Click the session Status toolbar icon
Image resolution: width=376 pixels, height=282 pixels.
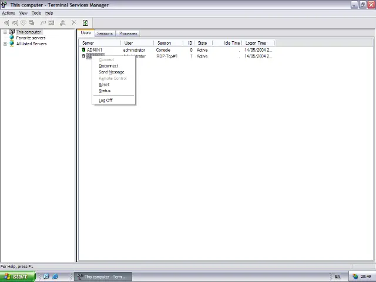pyautogui.click(x=51, y=23)
